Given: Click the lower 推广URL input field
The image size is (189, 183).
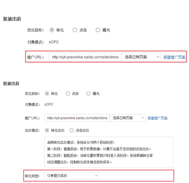Looking at the screenshot, I should [77, 118].
